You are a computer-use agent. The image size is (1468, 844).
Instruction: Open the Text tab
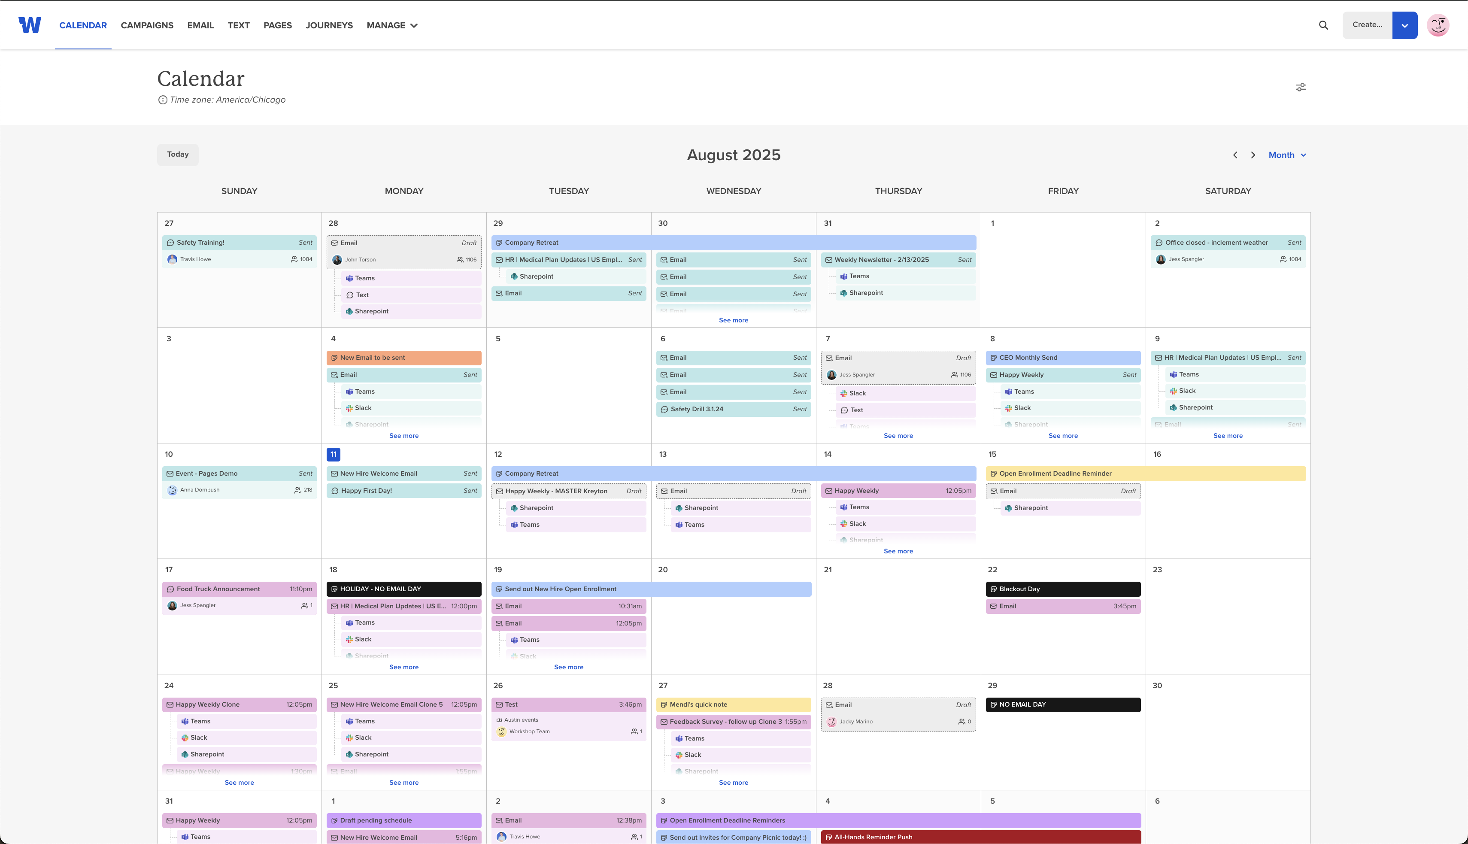[239, 25]
